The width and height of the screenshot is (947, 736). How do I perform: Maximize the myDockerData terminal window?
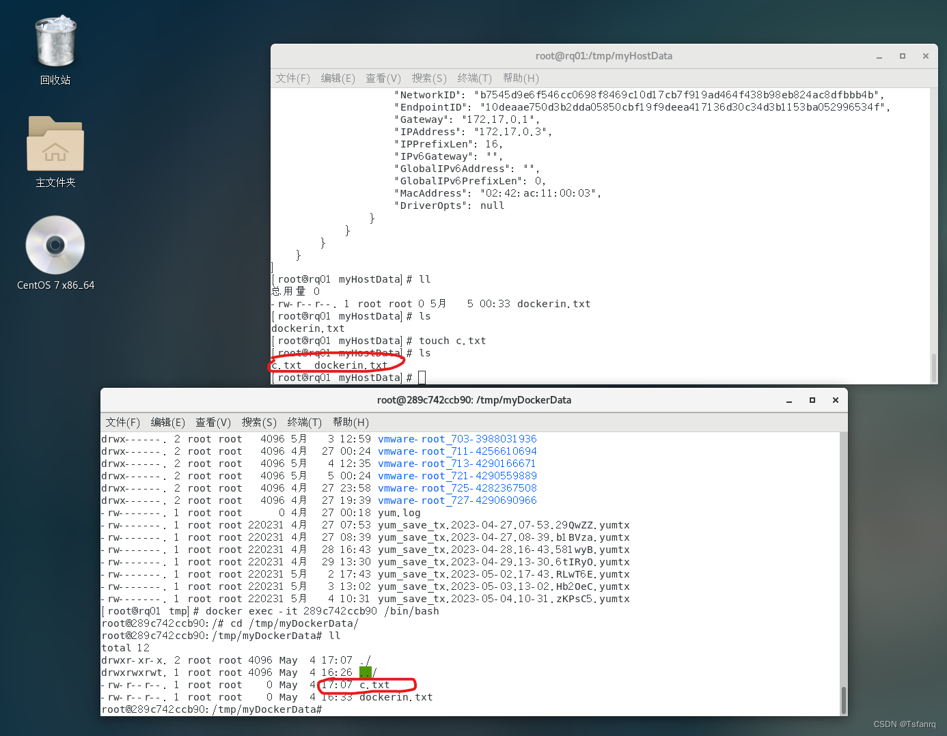click(x=812, y=401)
